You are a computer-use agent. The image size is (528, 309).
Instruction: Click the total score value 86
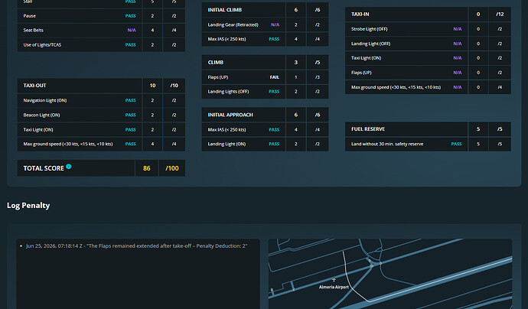pyautogui.click(x=146, y=168)
